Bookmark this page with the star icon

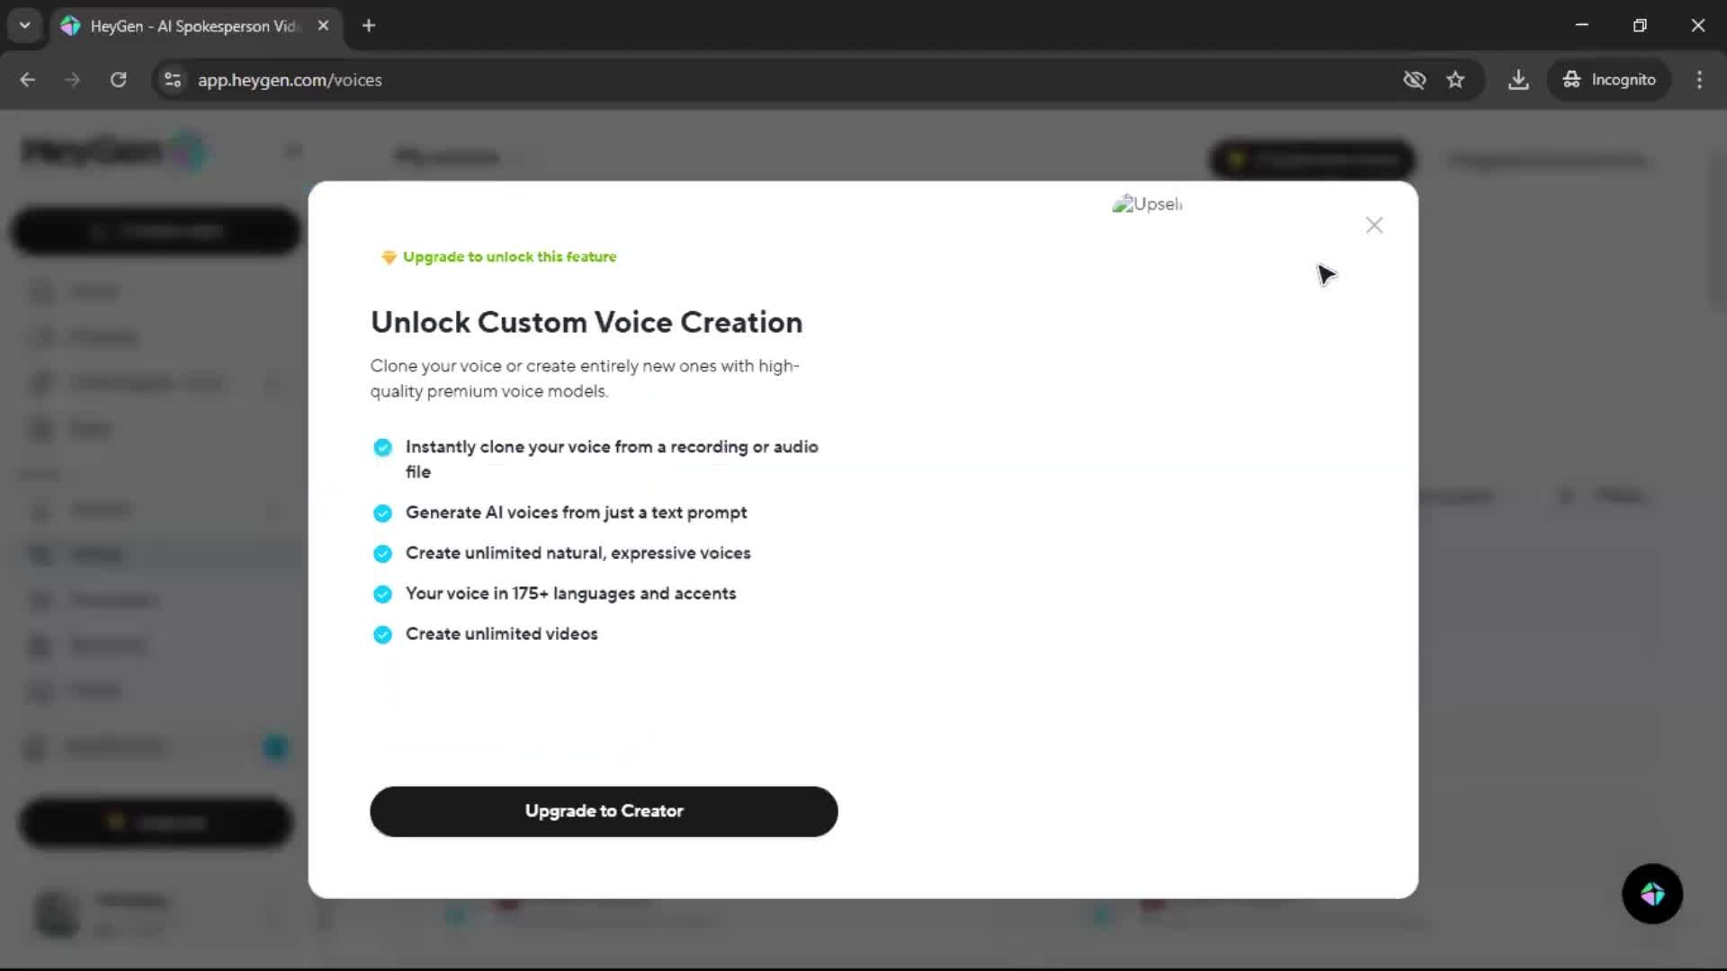[x=1455, y=80]
